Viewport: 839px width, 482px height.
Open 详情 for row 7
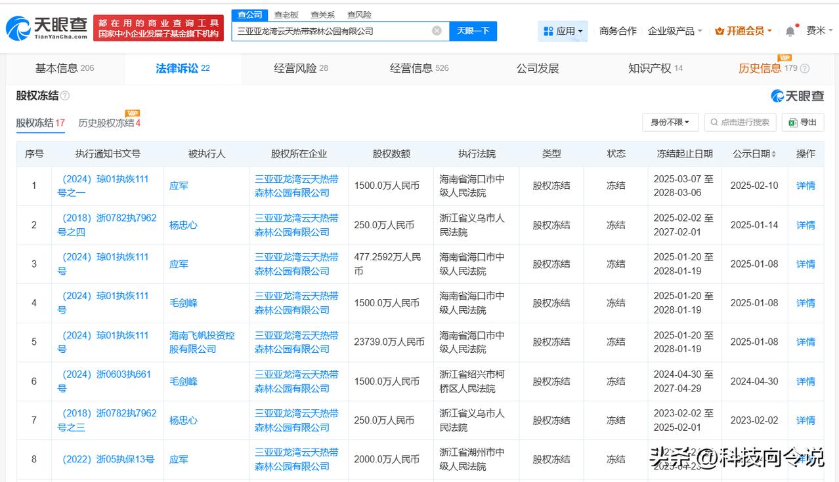click(x=806, y=420)
